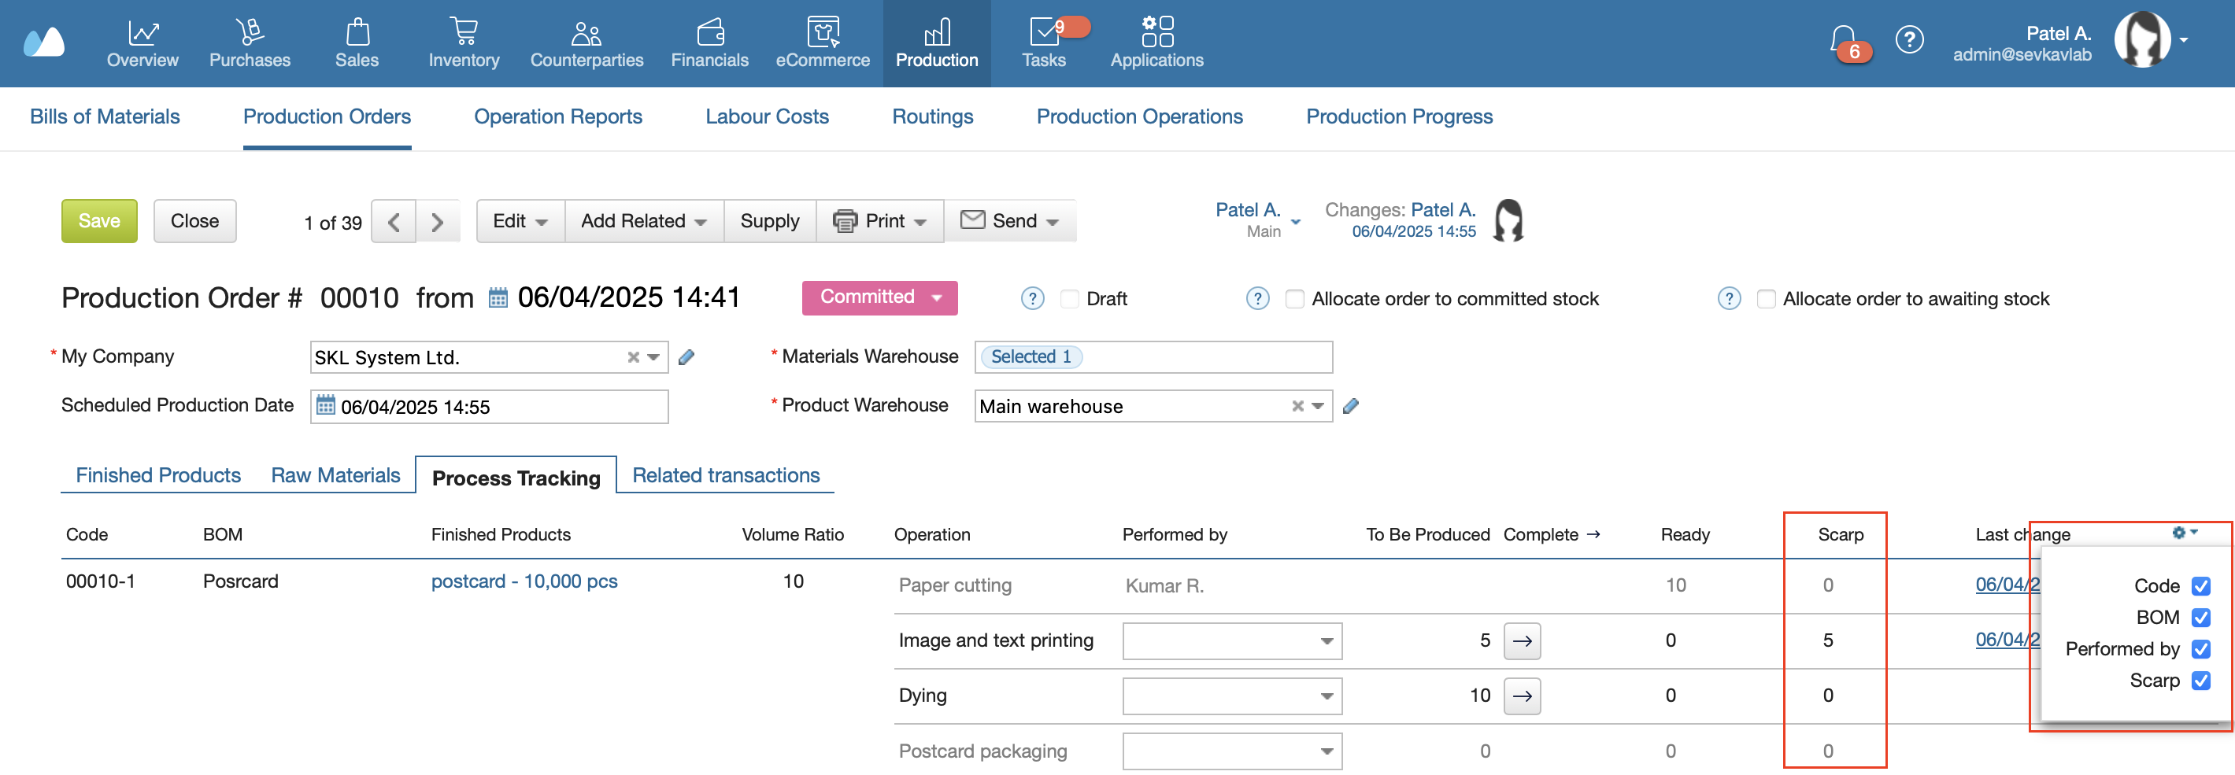Open Production Progress tab
2235x775 pixels.
pyautogui.click(x=1400, y=117)
